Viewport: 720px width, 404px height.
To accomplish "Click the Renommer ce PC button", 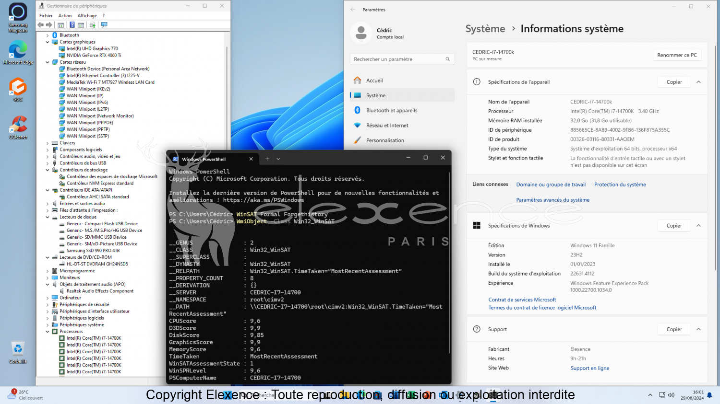I will 677,55.
